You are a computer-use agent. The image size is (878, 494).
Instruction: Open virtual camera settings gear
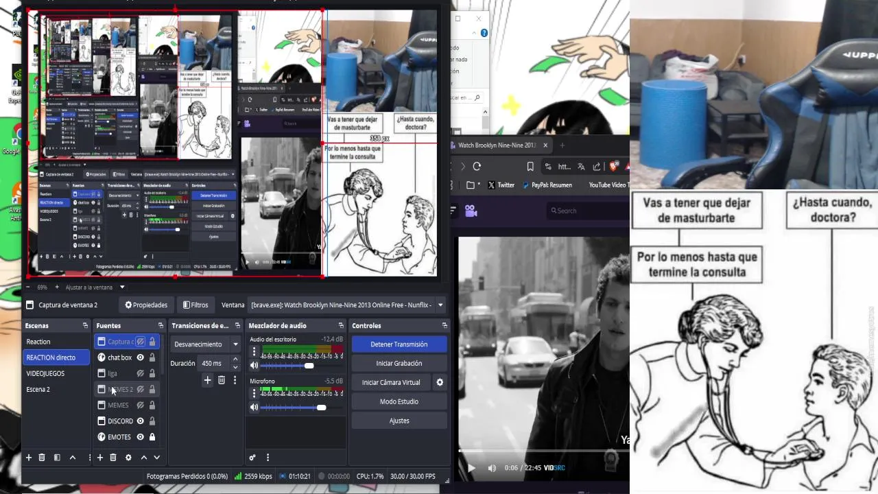440,382
